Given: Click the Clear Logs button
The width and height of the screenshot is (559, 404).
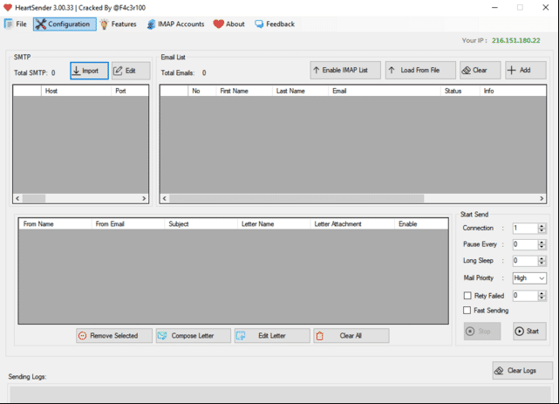Looking at the screenshot, I should pyautogui.click(x=522, y=371).
